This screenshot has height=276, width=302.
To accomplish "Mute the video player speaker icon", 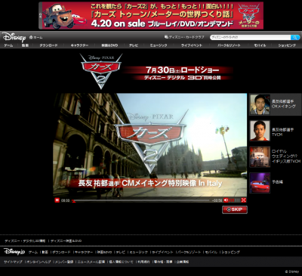I will [x=226, y=200].
